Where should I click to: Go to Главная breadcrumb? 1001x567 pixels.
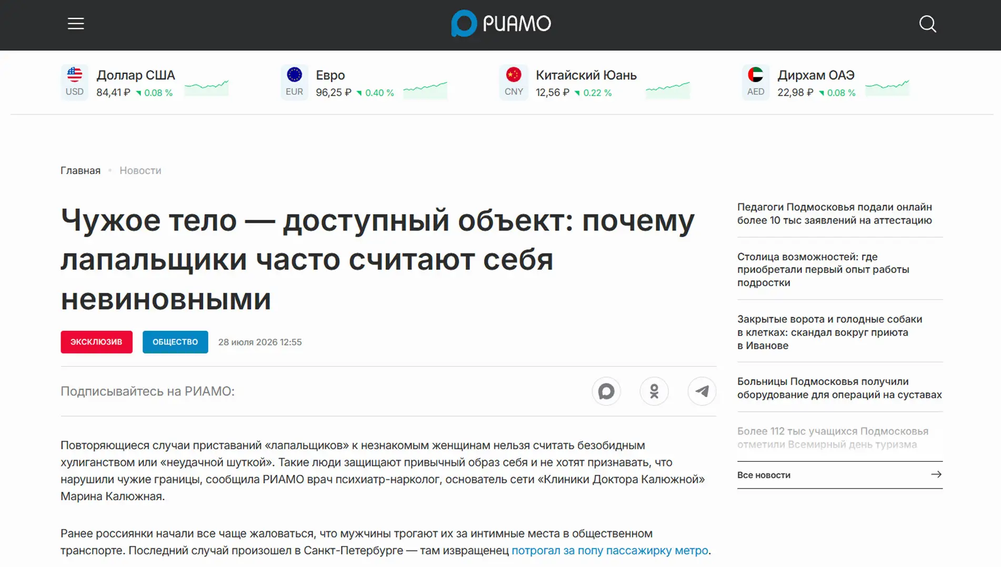(x=81, y=170)
